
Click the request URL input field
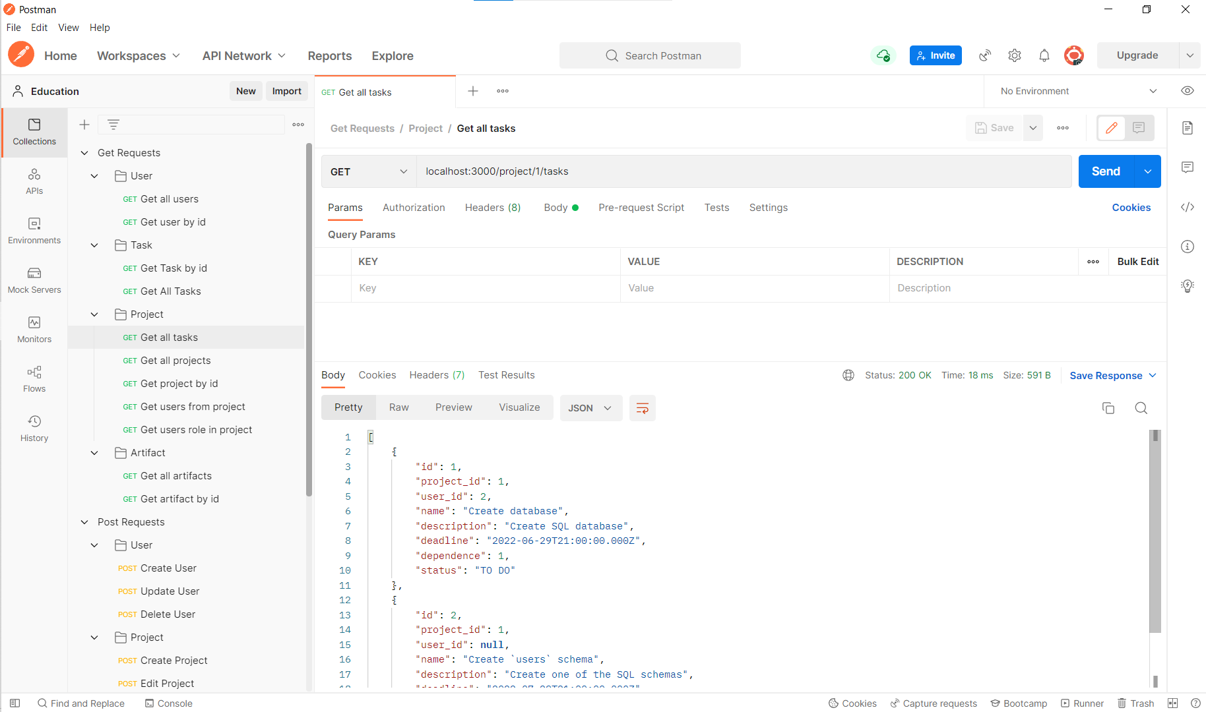coord(660,171)
